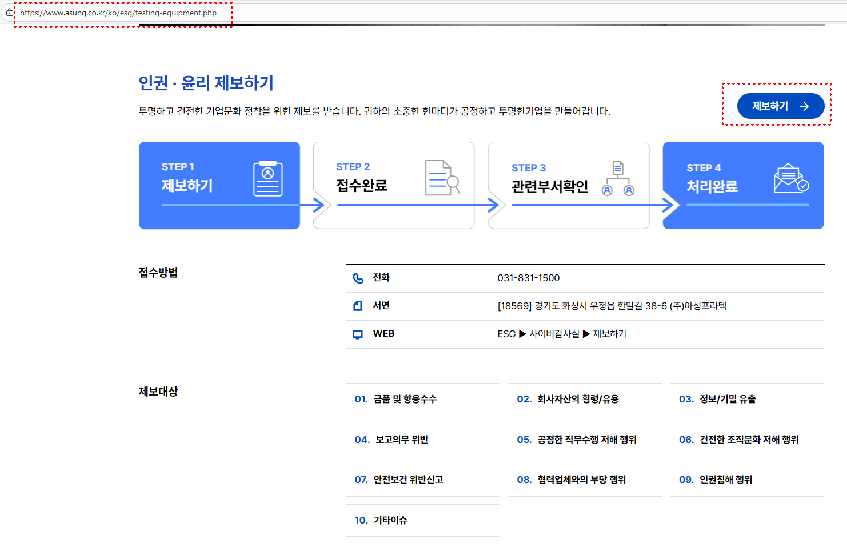Choose the 09. 인권침해 행위 item
This screenshot has height=551, width=847.
[746, 480]
